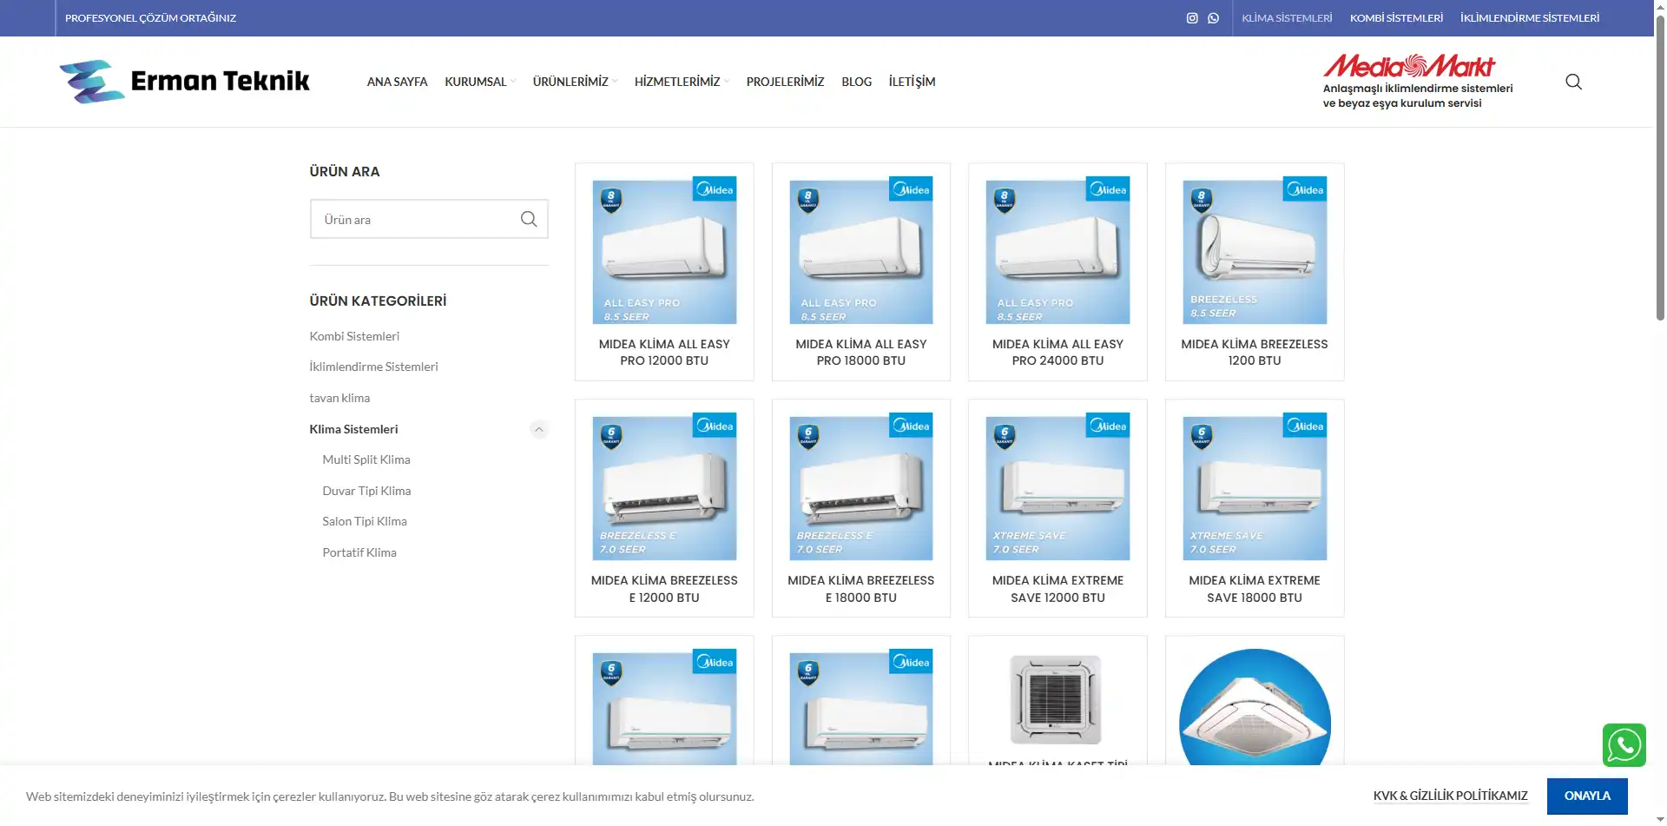The image size is (1667, 826).
Task: Go to ANA SAYFA menu item
Action: pyautogui.click(x=397, y=82)
